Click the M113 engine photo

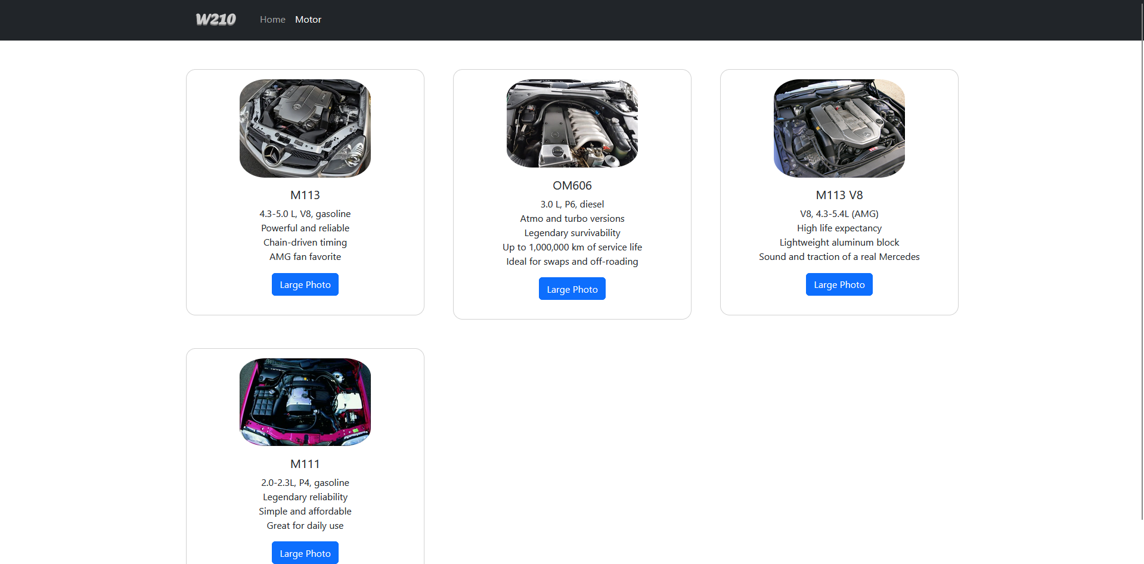point(305,128)
